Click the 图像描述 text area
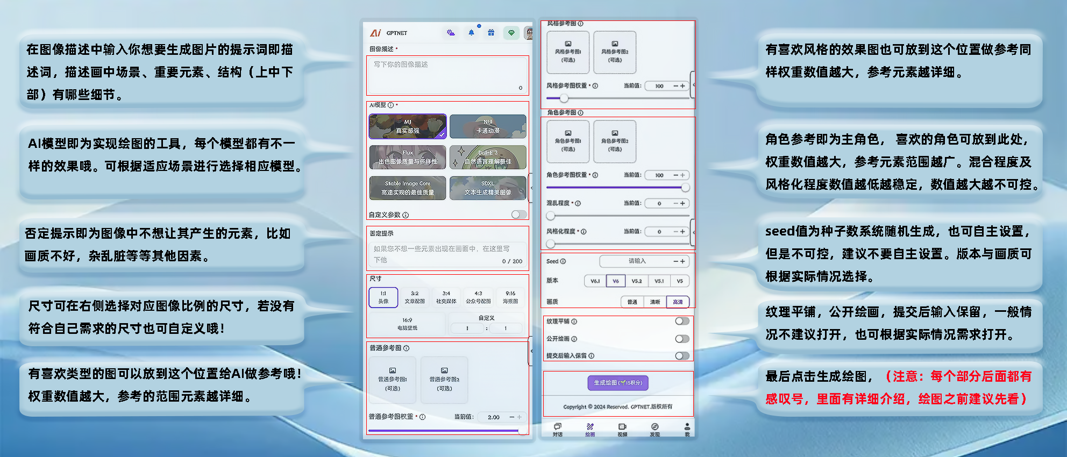 click(447, 75)
